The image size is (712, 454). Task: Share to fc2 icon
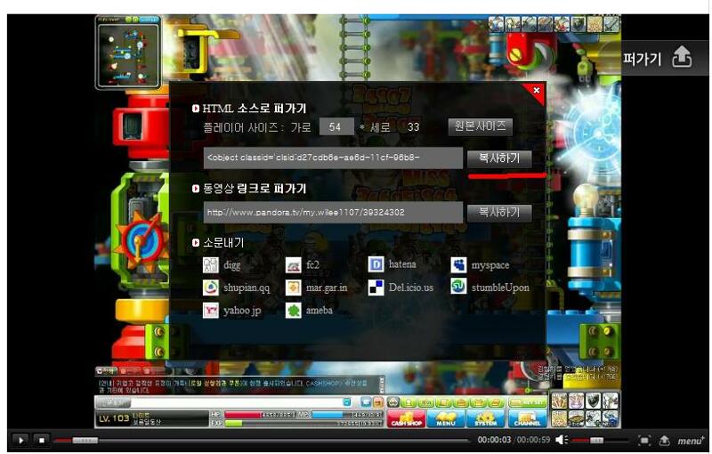click(x=294, y=264)
